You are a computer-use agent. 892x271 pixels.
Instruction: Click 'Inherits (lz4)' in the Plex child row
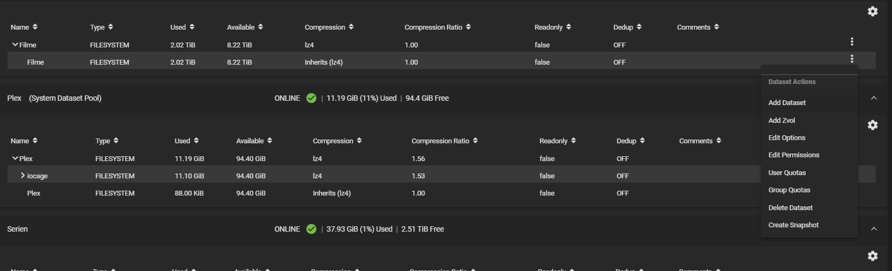[332, 193]
